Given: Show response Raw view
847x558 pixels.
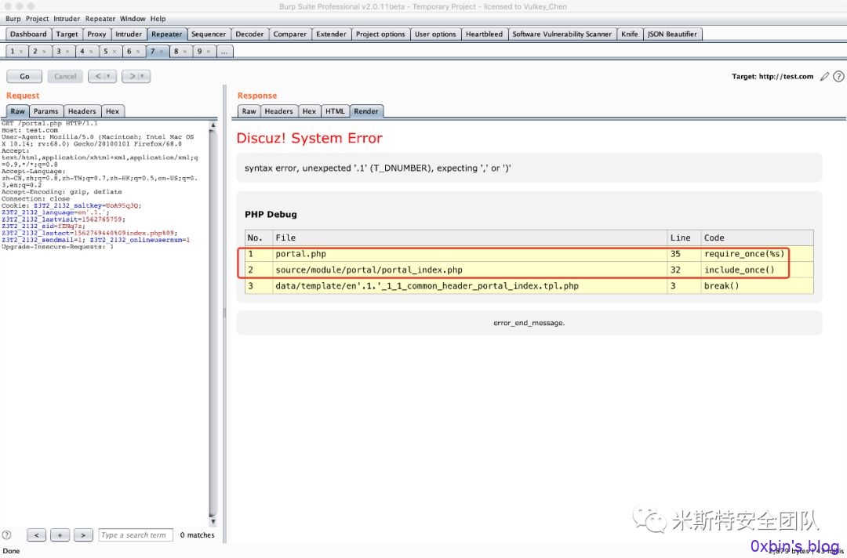Looking at the screenshot, I should (x=249, y=111).
